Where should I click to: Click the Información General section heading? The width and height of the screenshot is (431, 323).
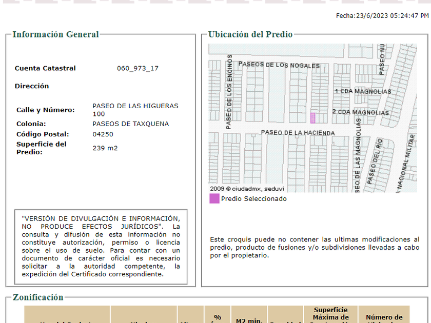(x=55, y=34)
